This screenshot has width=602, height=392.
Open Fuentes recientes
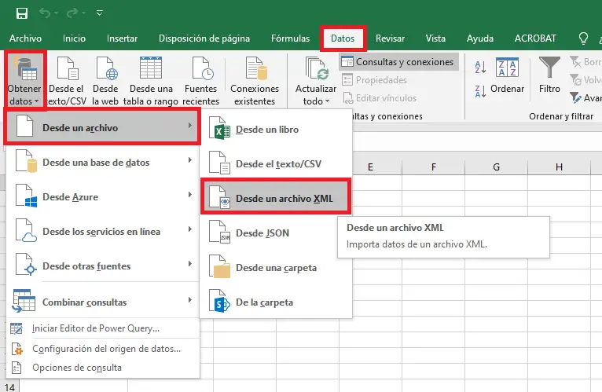[x=200, y=81]
